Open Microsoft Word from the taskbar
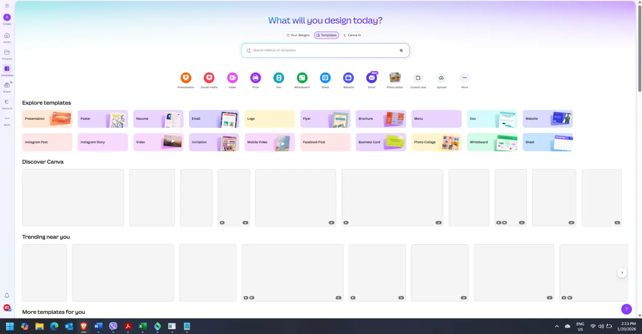Screen dimensions: 642x334 pos(98,326)
